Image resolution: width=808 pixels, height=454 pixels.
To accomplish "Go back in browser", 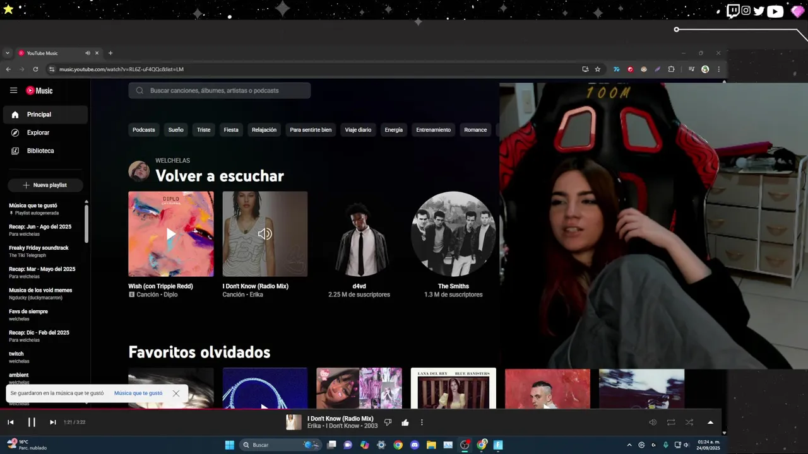I will (8, 69).
